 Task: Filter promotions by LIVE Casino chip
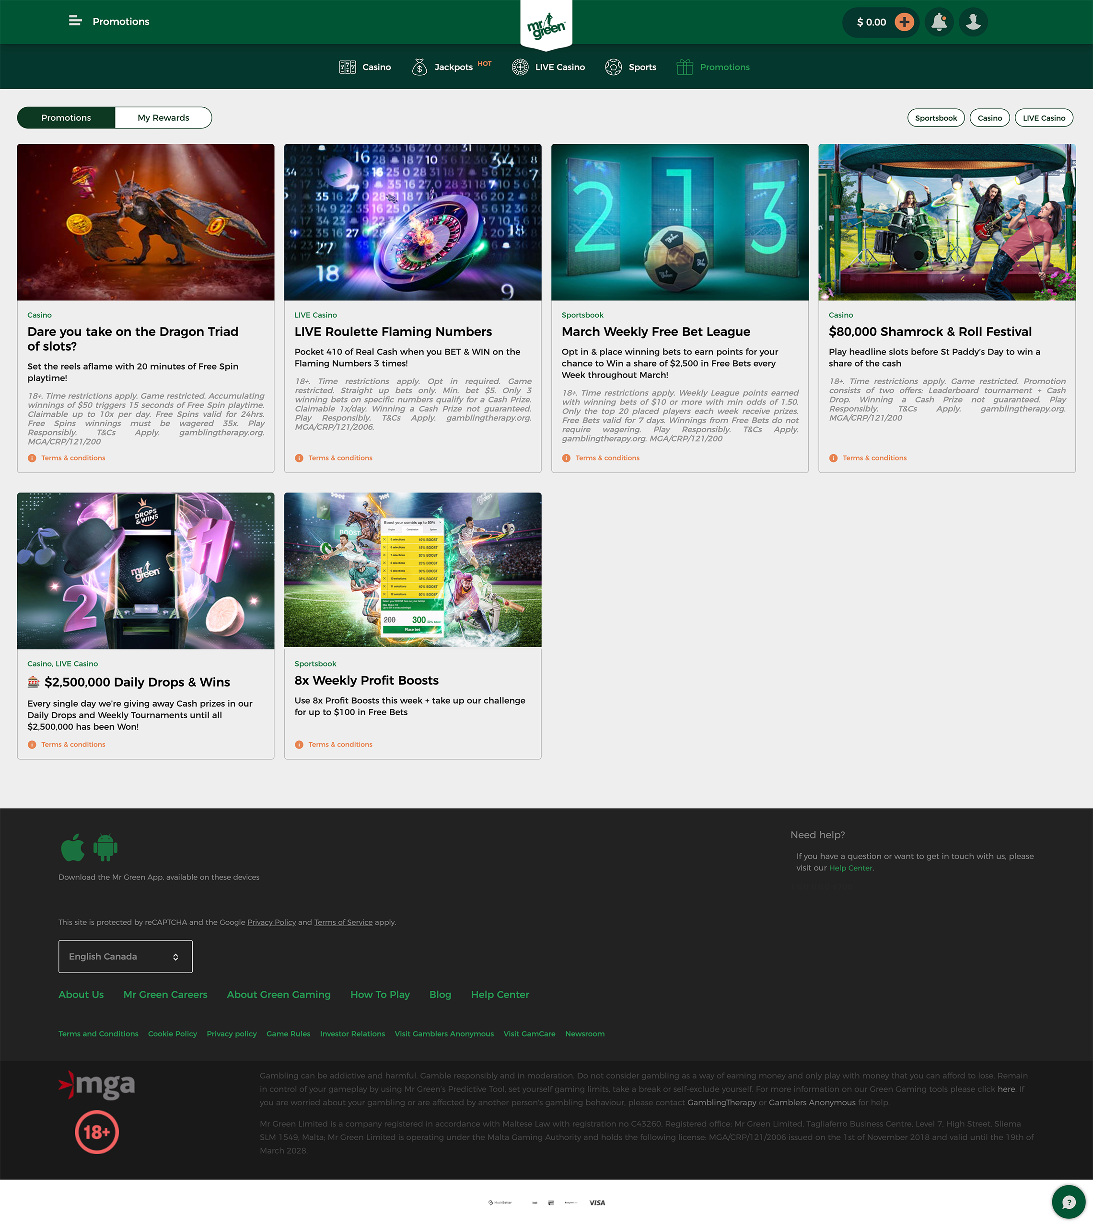tap(1044, 118)
